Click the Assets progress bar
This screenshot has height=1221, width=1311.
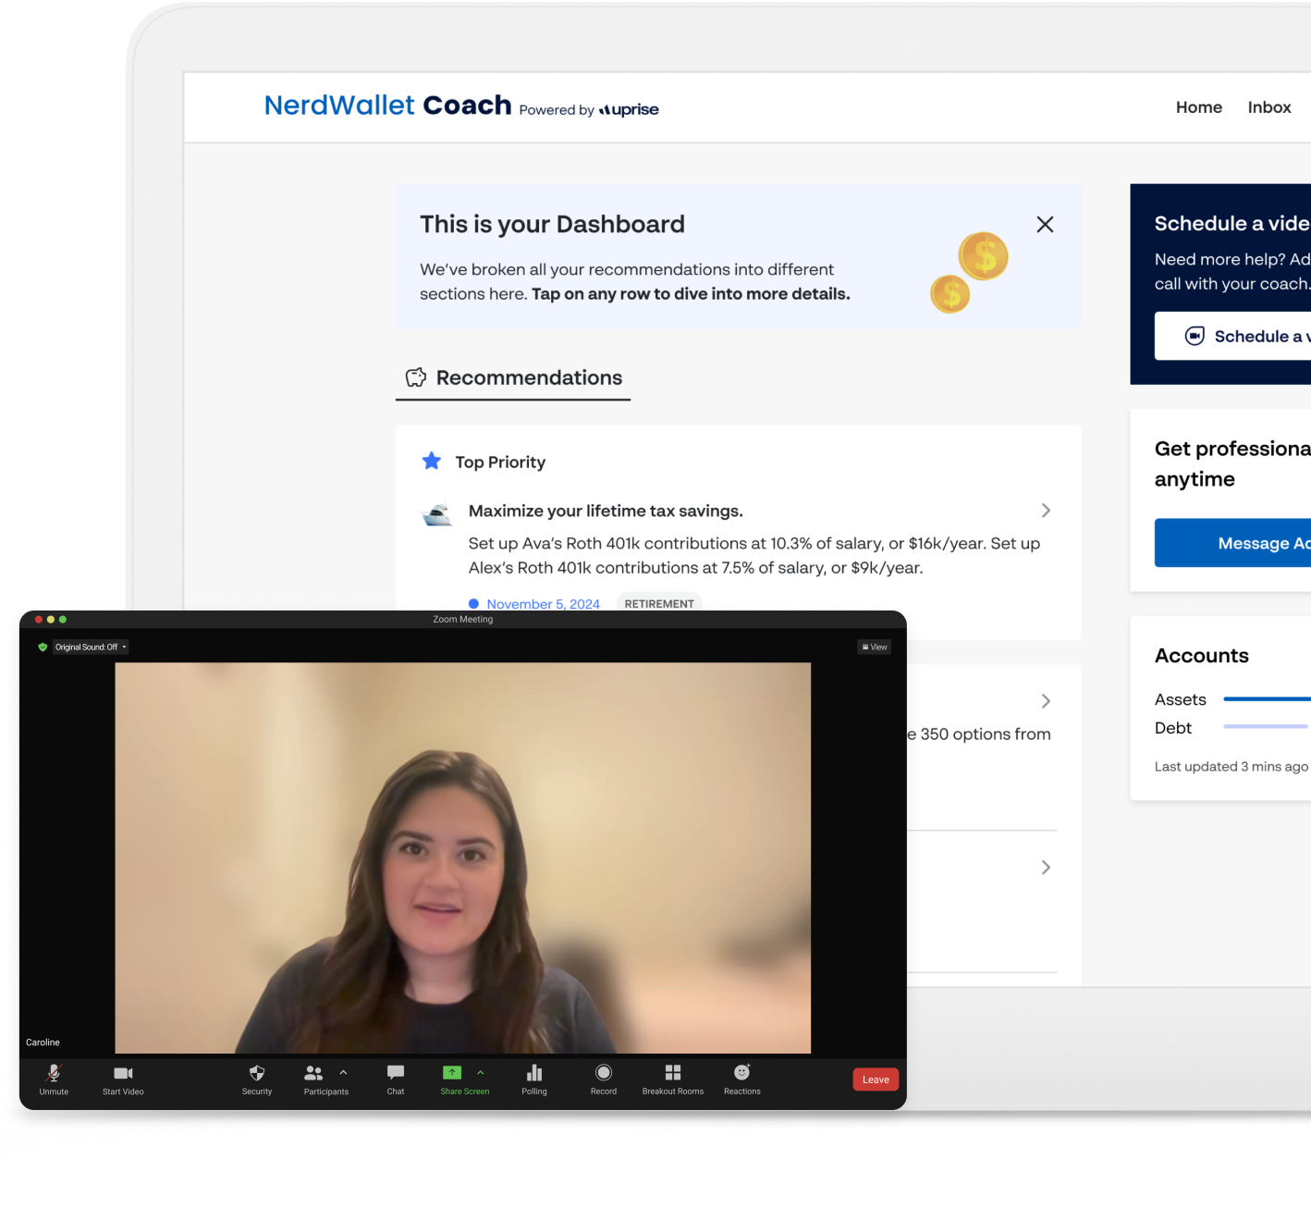[1266, 699]
